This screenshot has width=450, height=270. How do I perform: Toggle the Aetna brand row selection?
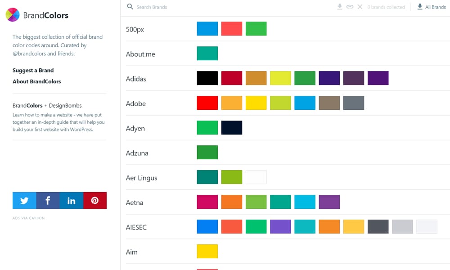[x=135, y=202]
